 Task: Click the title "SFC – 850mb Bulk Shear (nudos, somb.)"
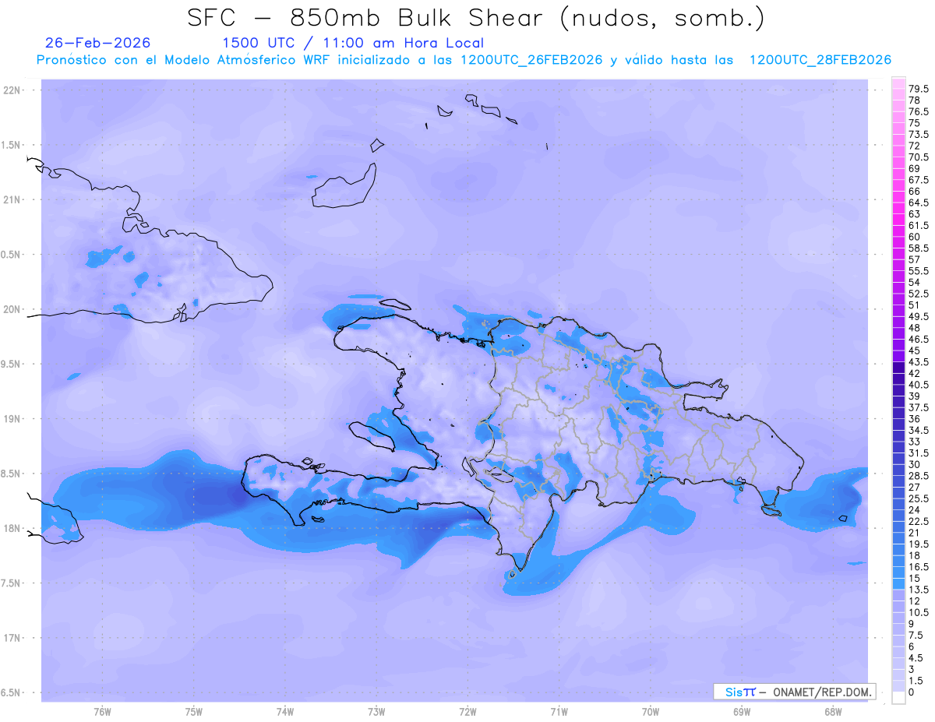tap(475, 19)
